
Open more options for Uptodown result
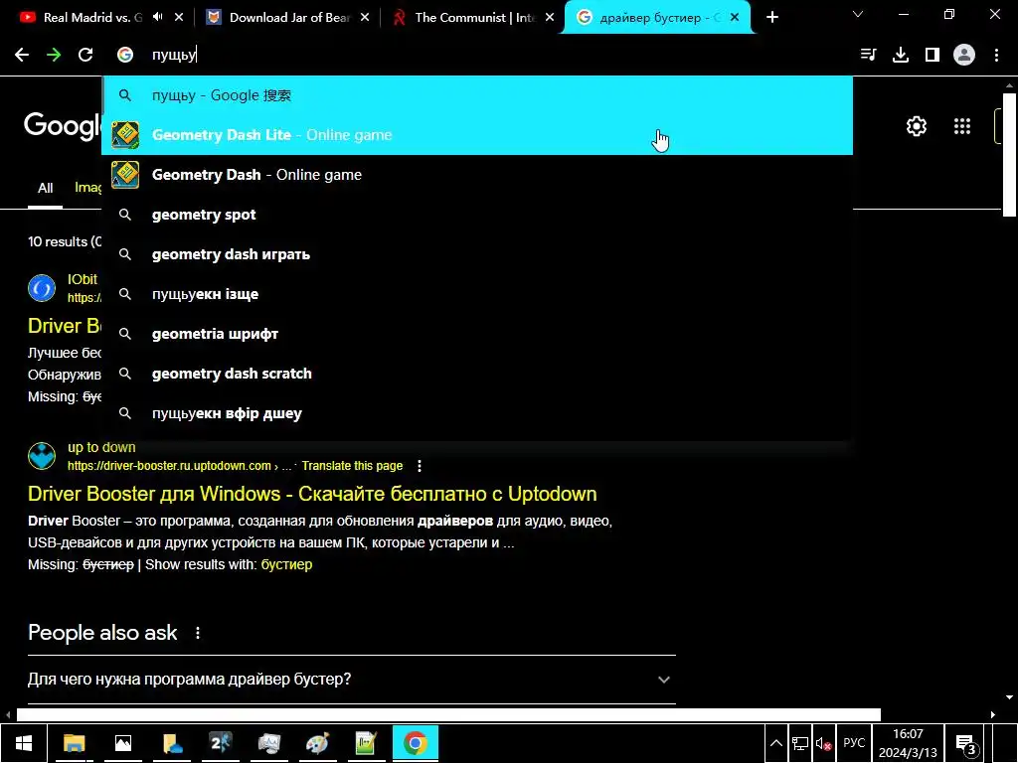pos(420,466)
